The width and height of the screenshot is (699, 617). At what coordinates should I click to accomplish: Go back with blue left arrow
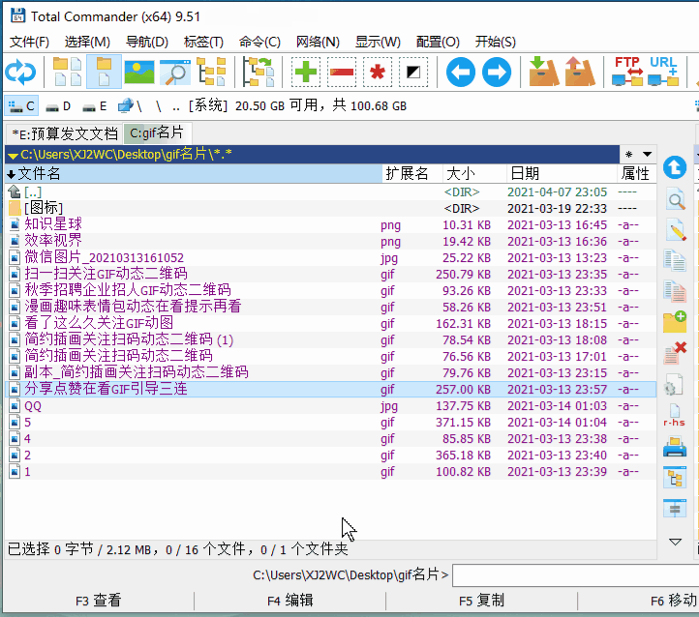(461, 72)
